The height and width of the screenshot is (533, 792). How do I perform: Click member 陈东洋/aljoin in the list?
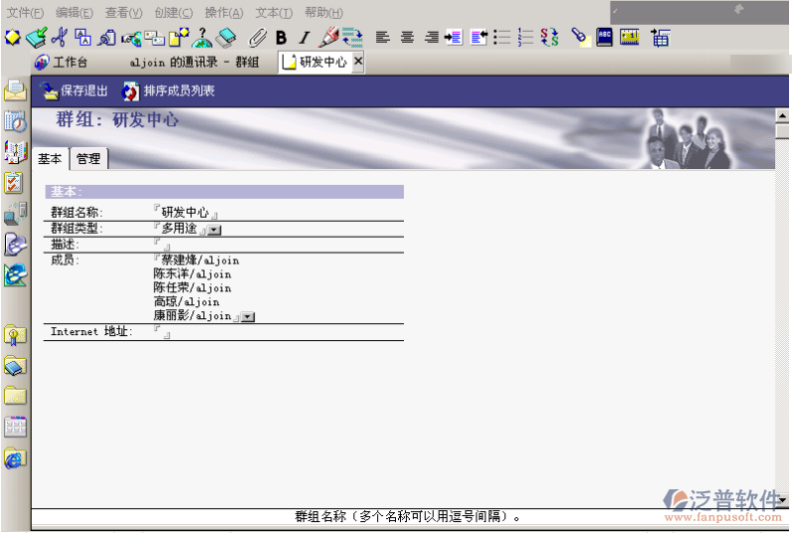click(x=192, y=274)
